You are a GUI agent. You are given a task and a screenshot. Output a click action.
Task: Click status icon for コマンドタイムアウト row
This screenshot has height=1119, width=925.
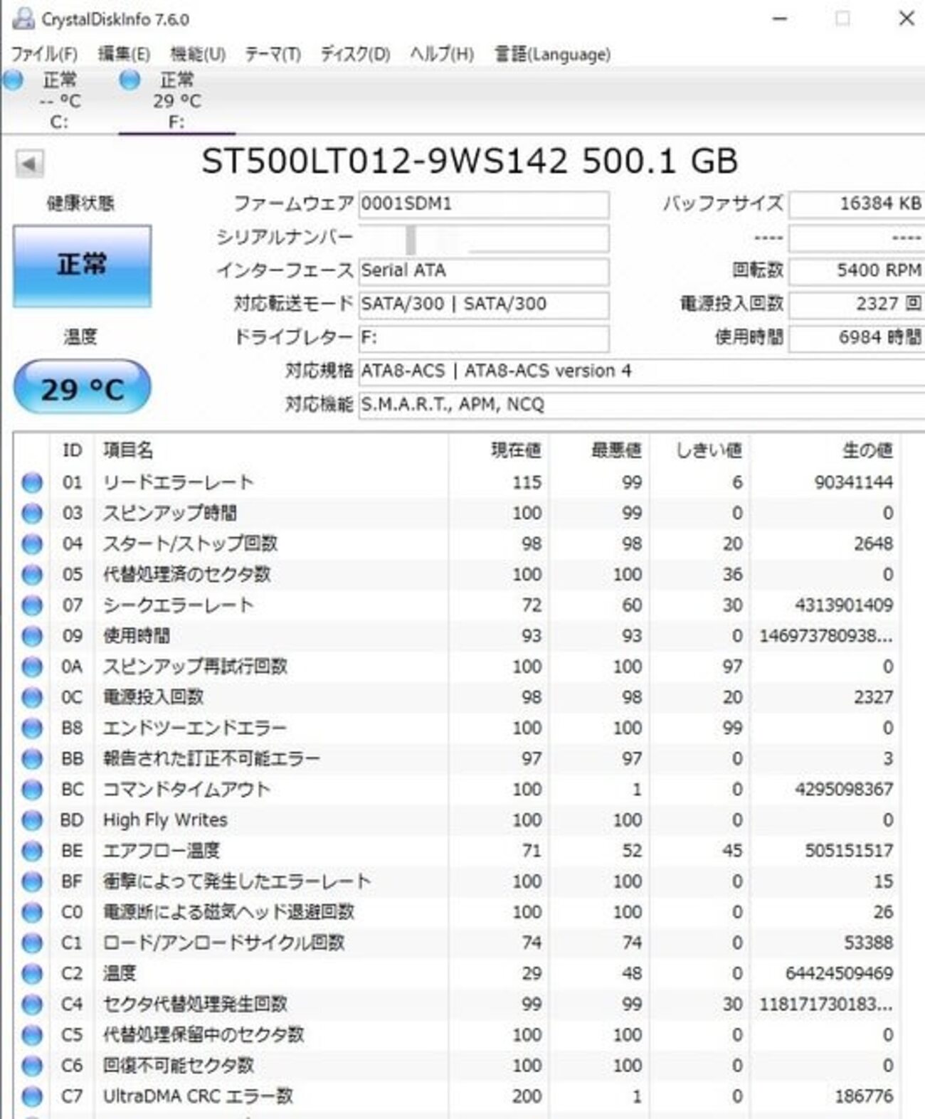point(32,790)
